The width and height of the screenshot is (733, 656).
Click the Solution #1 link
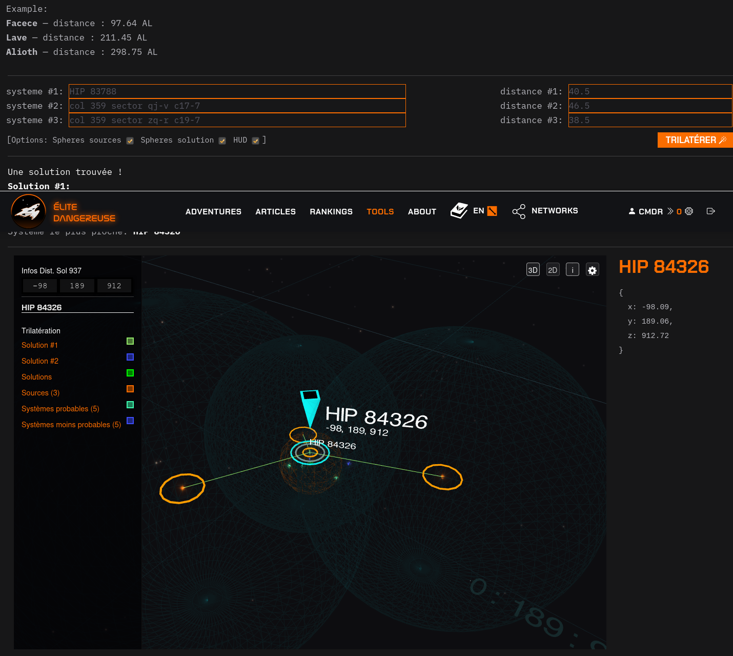(39, 345)
